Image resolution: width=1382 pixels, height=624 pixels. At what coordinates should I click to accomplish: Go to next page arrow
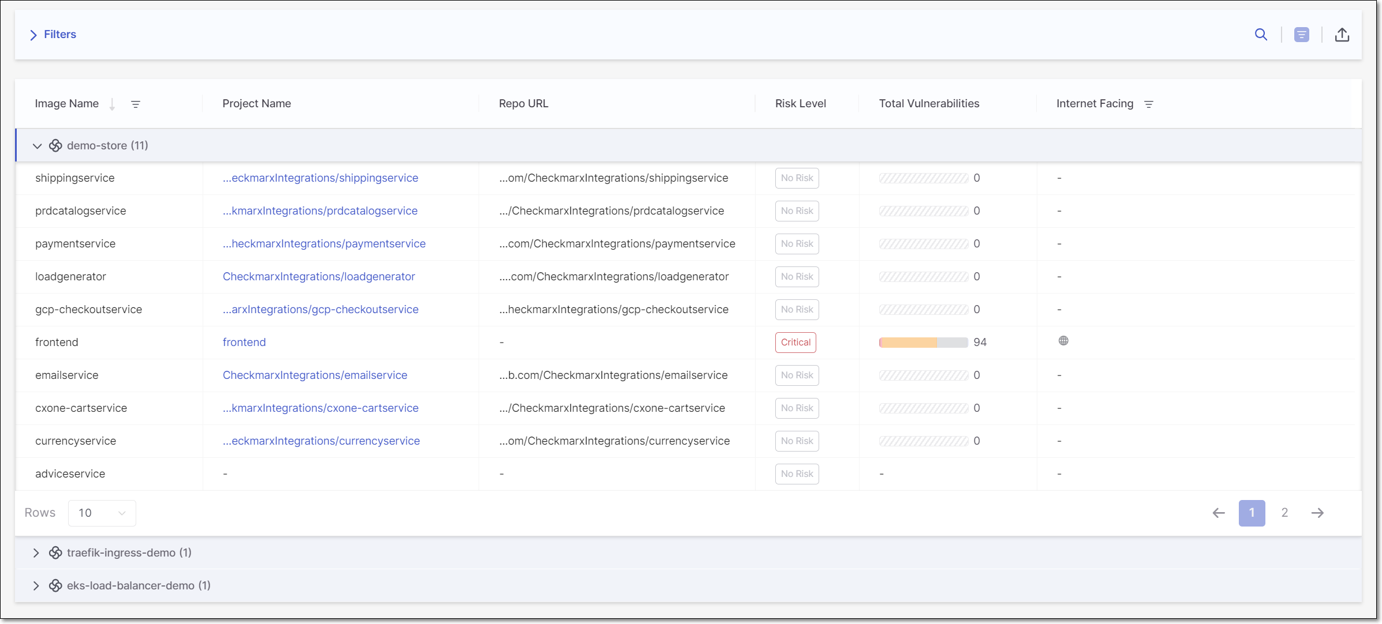tap(1317, 513)
